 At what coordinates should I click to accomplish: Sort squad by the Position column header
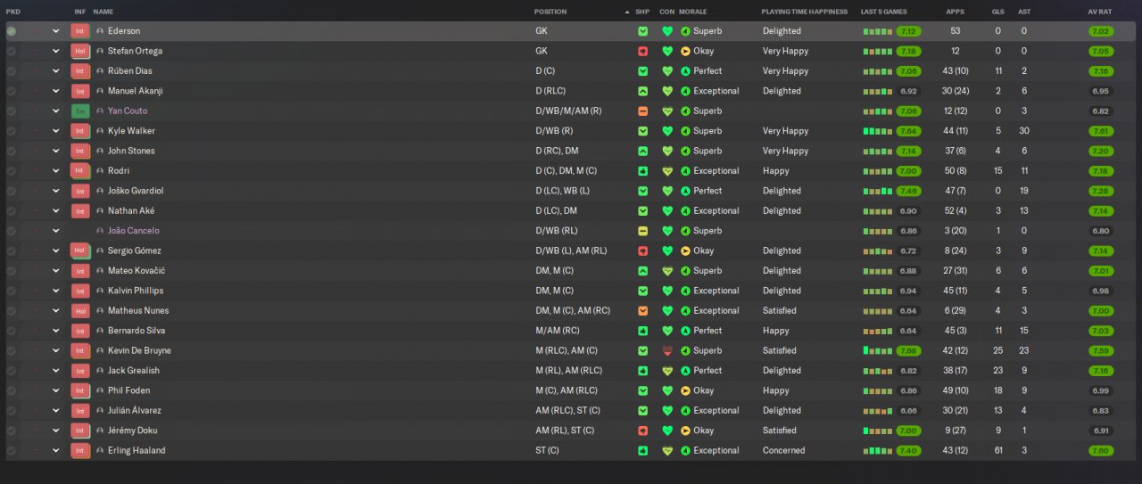[550, 12]
